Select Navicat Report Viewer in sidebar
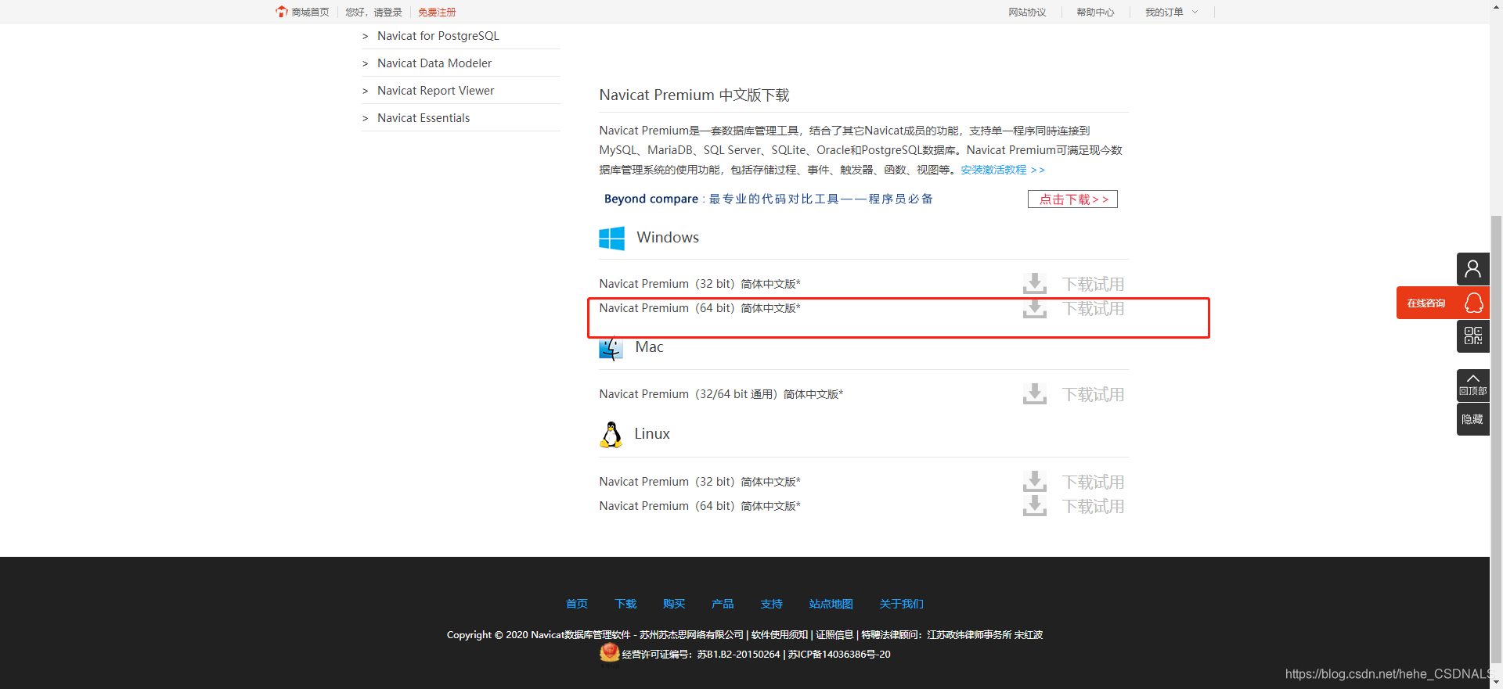This screenshot has height=689, width=1503. tap(435, 91)
